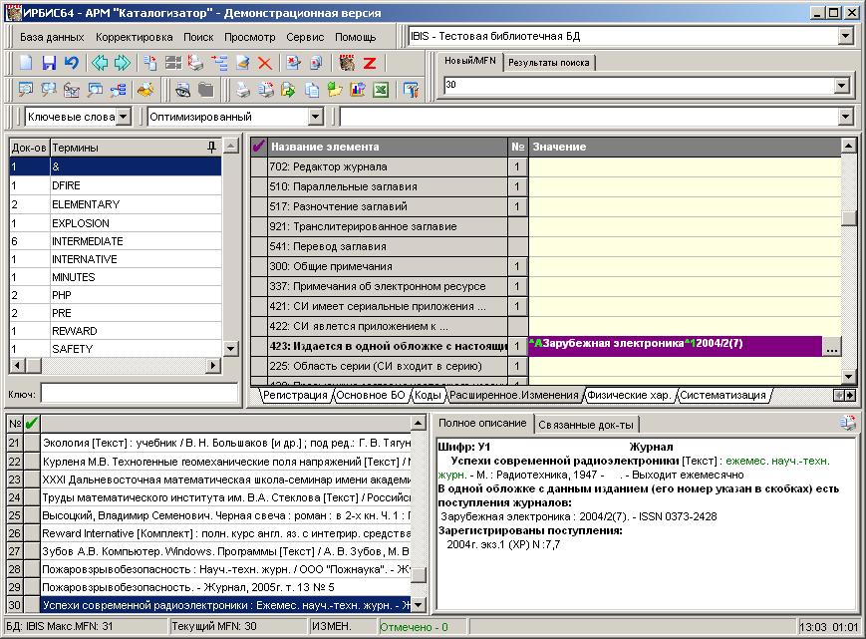Go to the next record with the right double arrow
Screen dimensions: 866x639
(123, 63)
